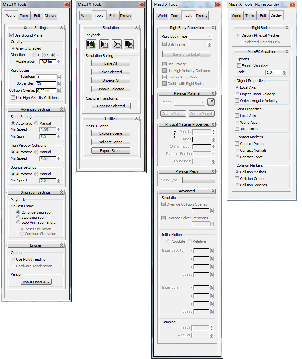
Task: Open About MassFX... dialog
Action: [36, 282]
